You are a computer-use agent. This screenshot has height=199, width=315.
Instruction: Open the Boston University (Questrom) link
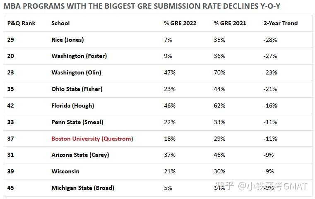pos(91,139)
